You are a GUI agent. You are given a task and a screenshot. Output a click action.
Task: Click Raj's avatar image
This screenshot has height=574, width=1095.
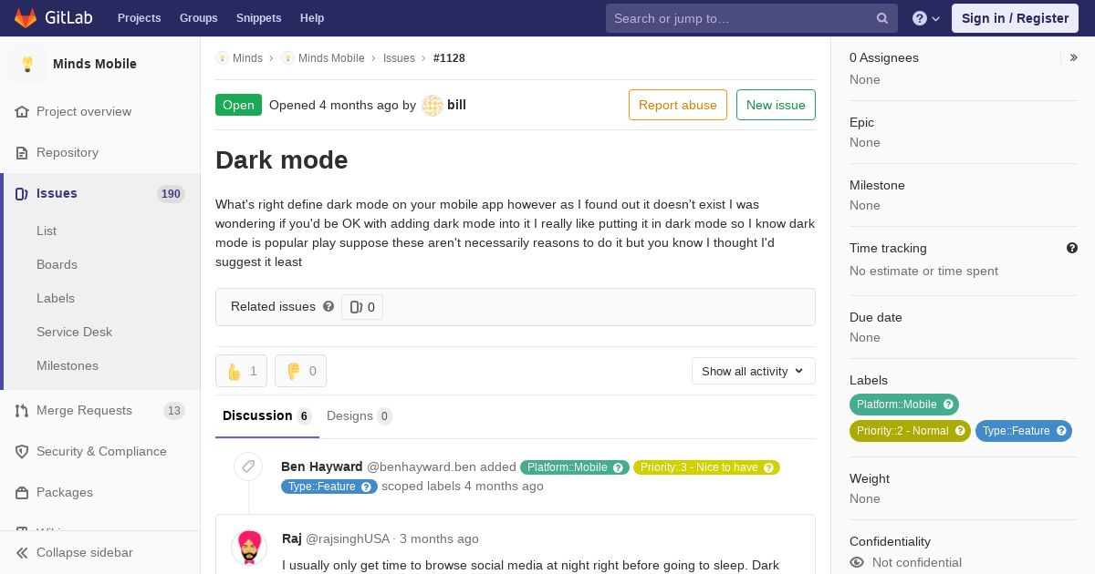tap(249, 548)
